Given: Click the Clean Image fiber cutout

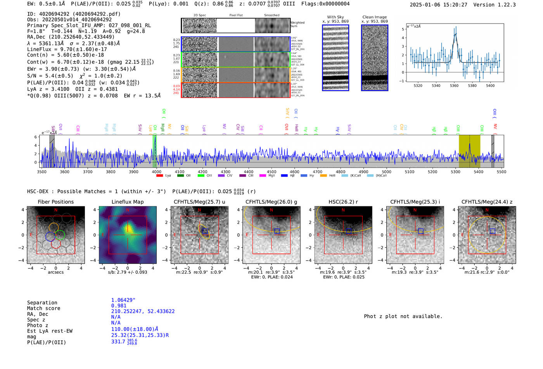Looking at the screenshot, I should (375, 58).
